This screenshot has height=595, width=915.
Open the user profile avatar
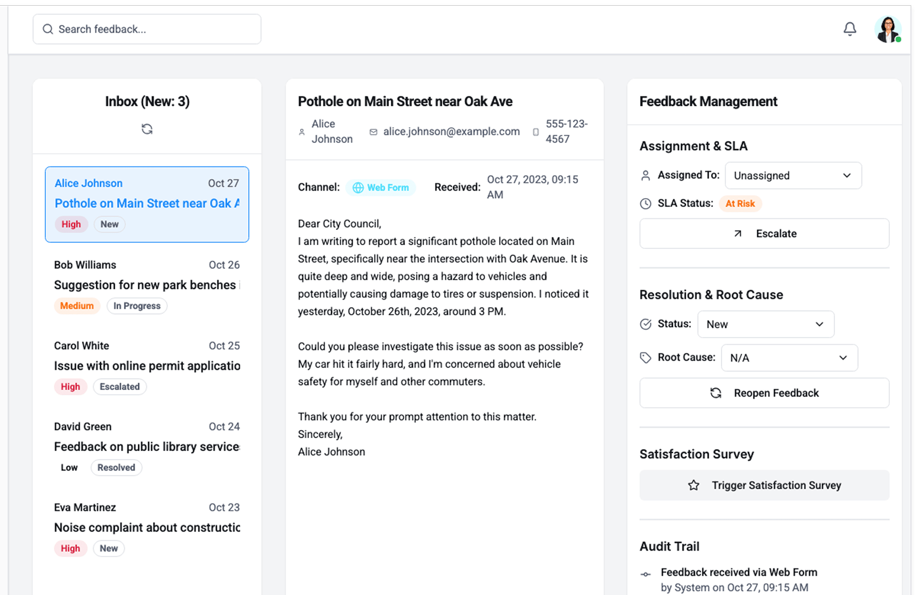coord(887,30)
